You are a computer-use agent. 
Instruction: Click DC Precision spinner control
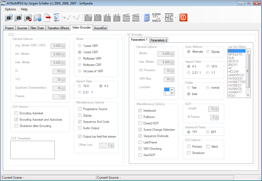click(x=169, y=71)
